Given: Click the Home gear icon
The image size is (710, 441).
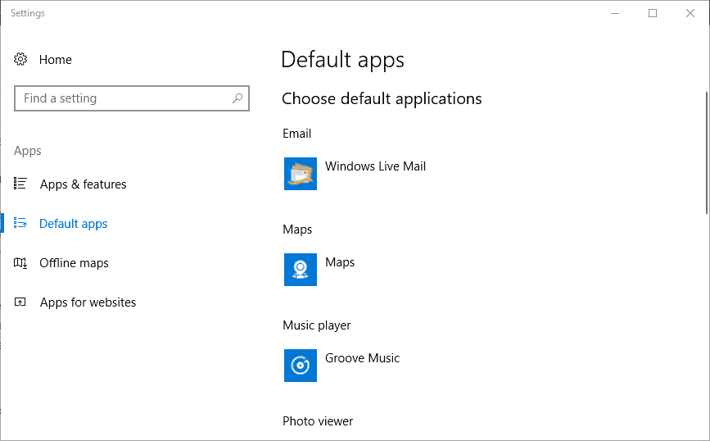Looking at the screenshot, I should [x=21, y=60].
